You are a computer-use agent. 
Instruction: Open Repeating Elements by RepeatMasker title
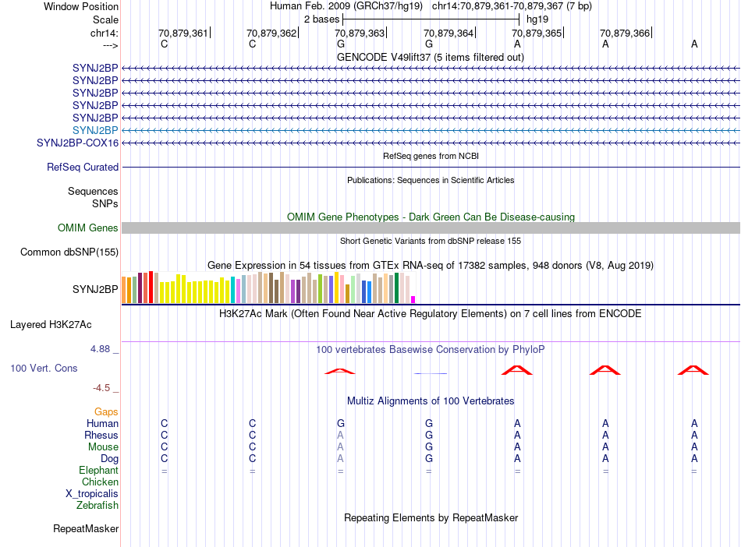click(x=431, y=517)
